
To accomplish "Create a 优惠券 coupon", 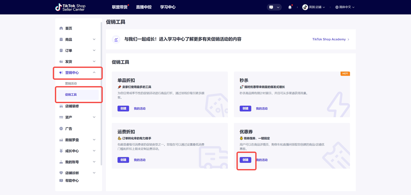I will click(x=245, y=160).
